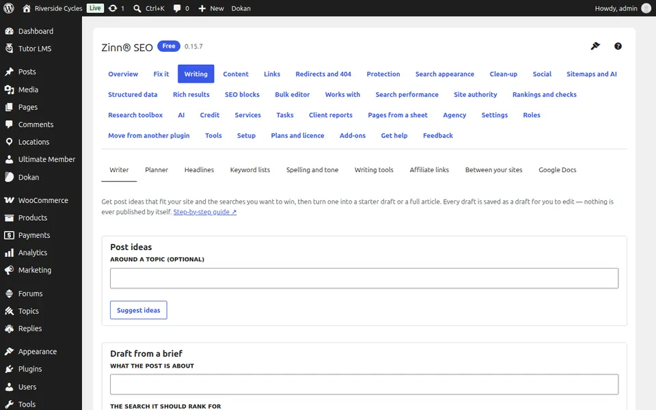Open the Move from another plugin tab
The height and width of the screenshot is (410, 656).
(148, 135)
